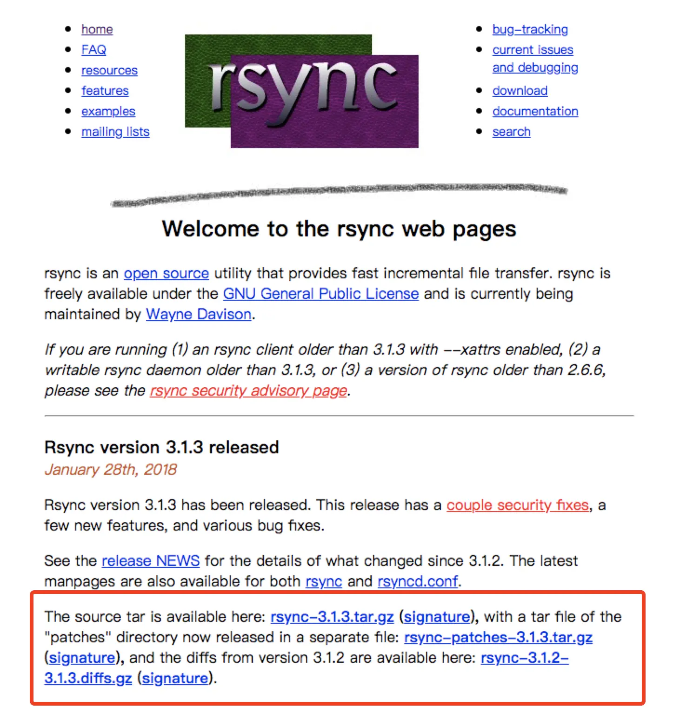Image resolution: width=693 pixels, height=714 pixels.
Task: Open the couple security fixes link
Action: click(518, 505)
